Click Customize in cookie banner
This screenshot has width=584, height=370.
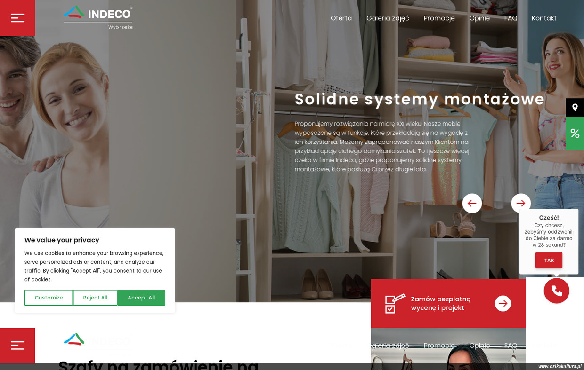[49, 298]
